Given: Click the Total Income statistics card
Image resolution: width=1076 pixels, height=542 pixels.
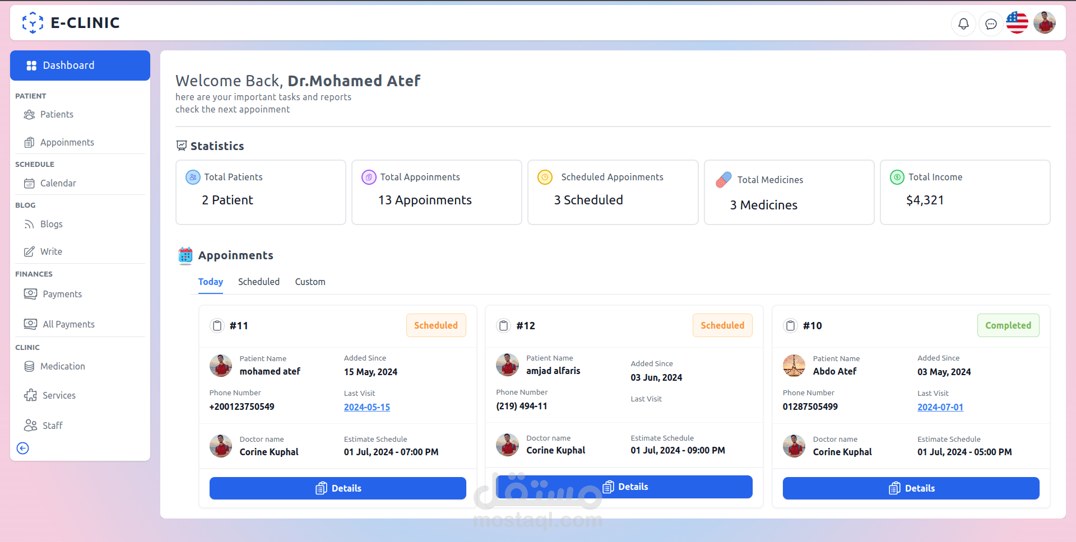Looking at the screenshot, I should point(965,192).
